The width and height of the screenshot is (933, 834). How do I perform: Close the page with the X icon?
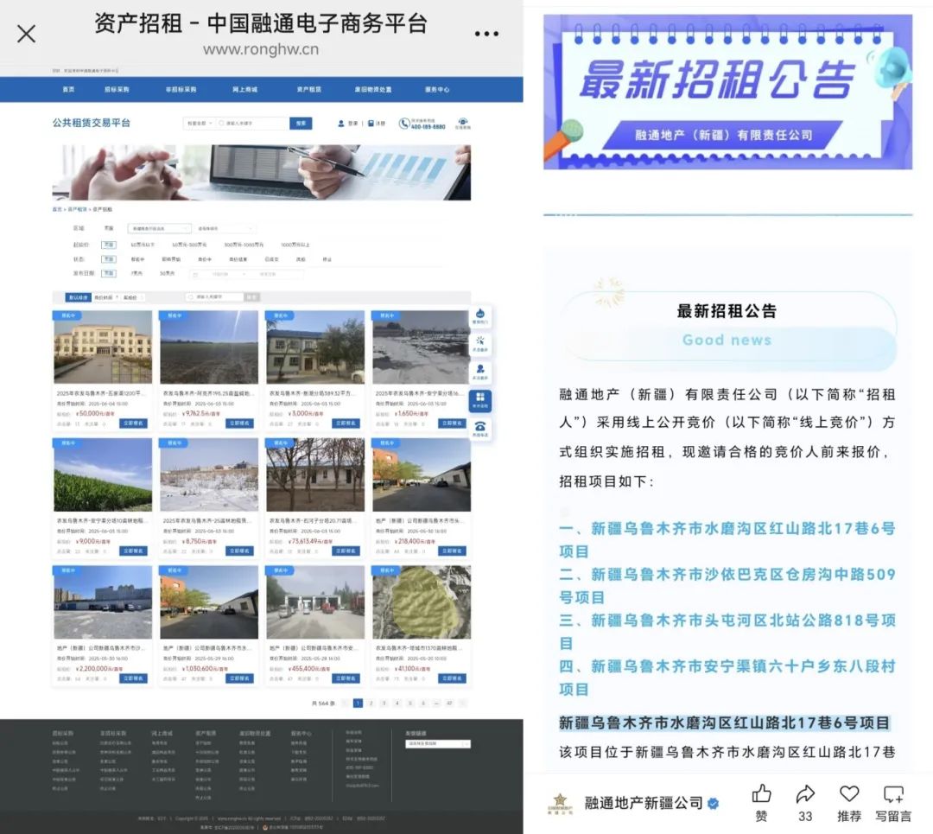click(x=27, y=34)
